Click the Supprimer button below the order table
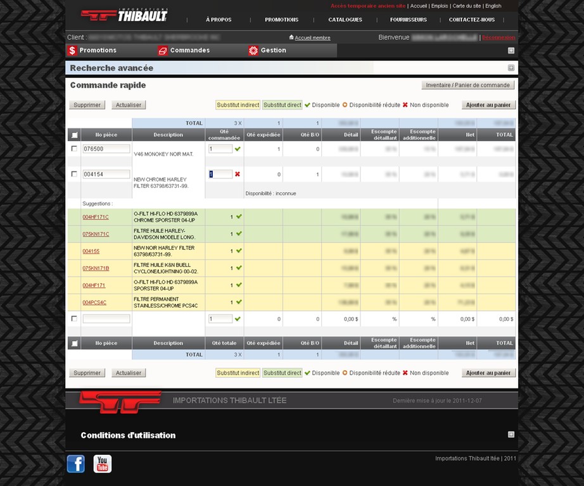584x486 pixels. coord(87,373)
